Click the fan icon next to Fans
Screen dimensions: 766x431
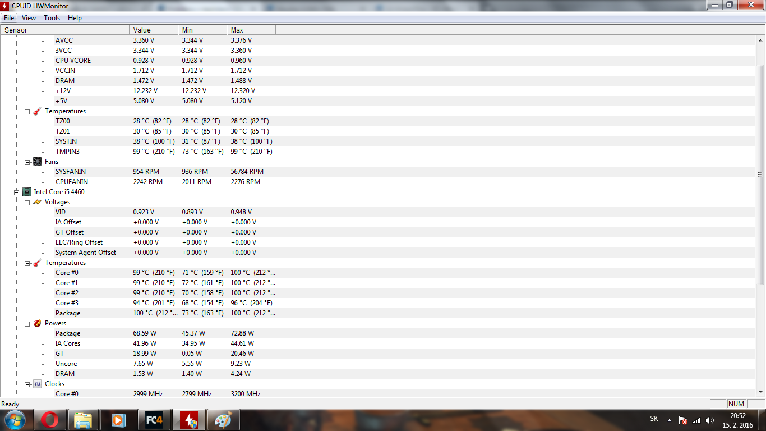pyautogui.click(x=38, y=162)
